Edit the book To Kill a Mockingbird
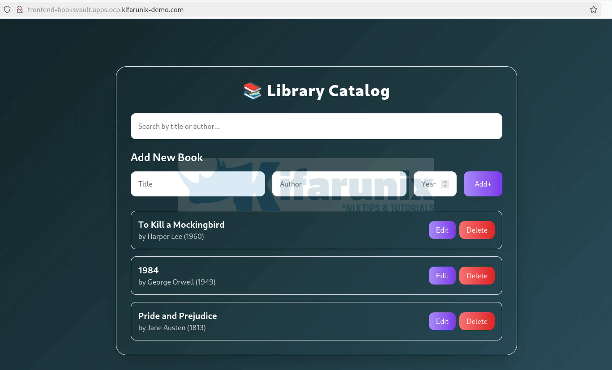This screenshot has height=370, width=612. tap(442, 230)
